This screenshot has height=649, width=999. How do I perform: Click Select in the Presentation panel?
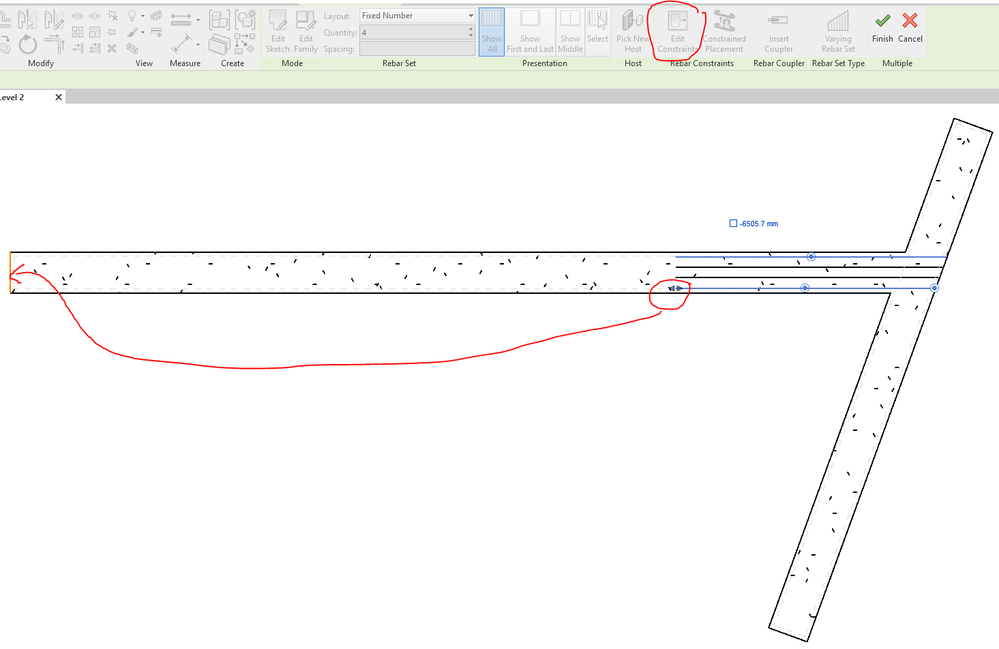(597, 30)
